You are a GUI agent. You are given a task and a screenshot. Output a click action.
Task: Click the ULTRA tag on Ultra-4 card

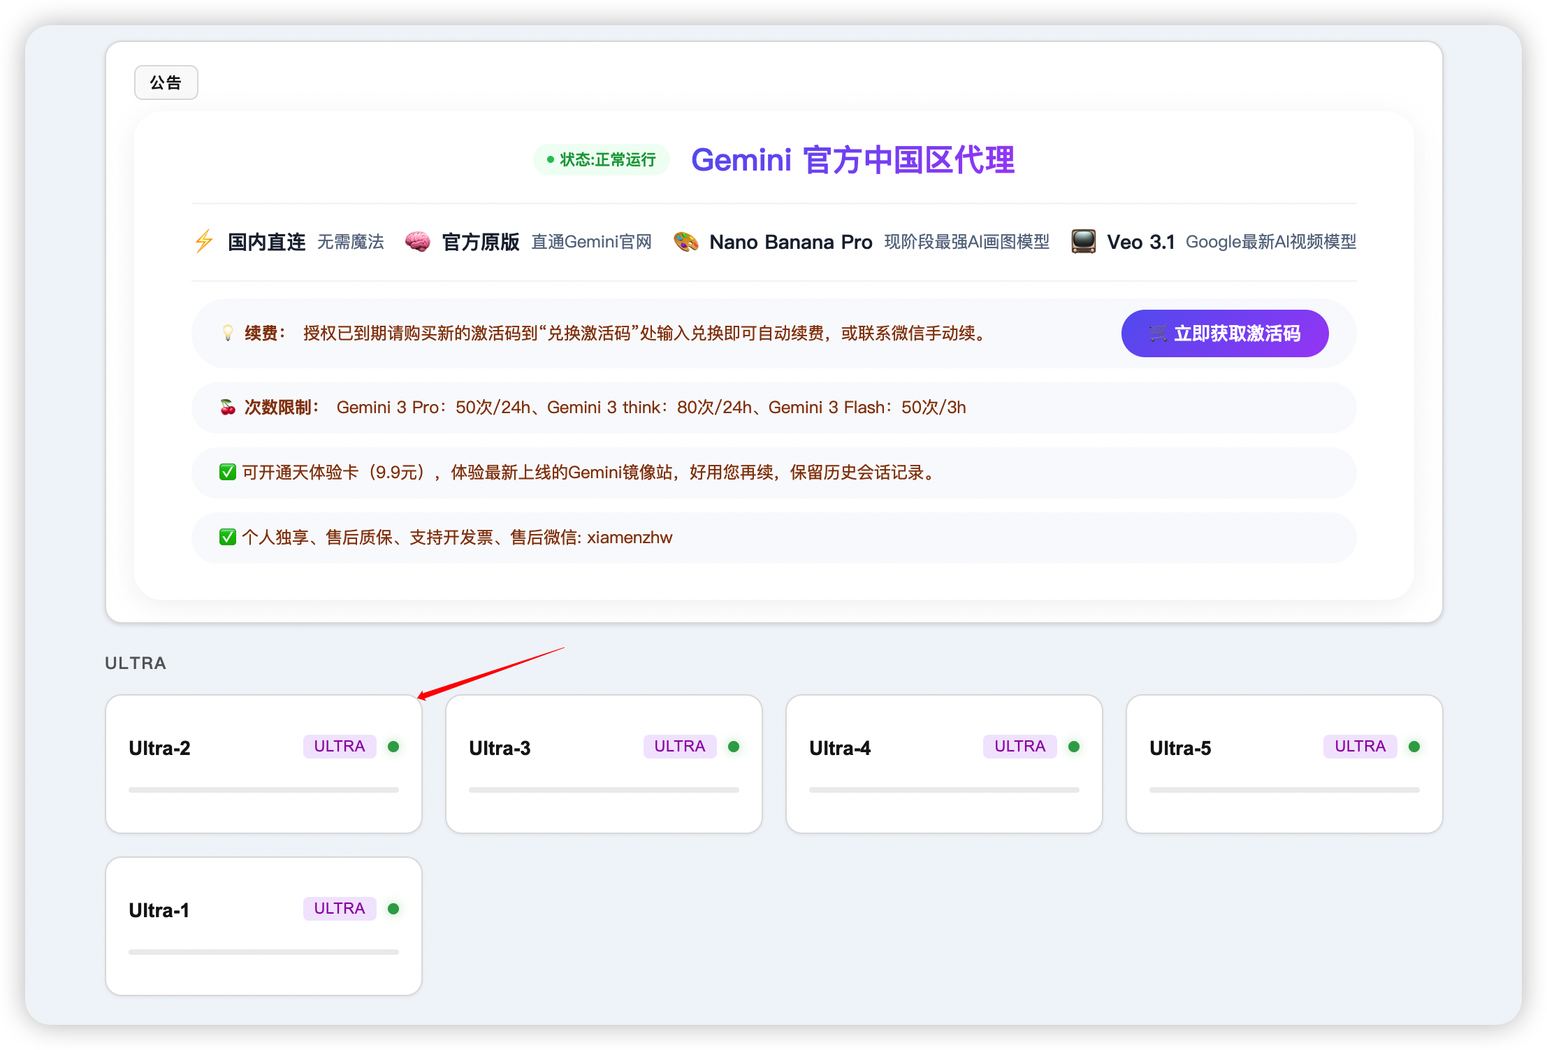coord(1019,747)
